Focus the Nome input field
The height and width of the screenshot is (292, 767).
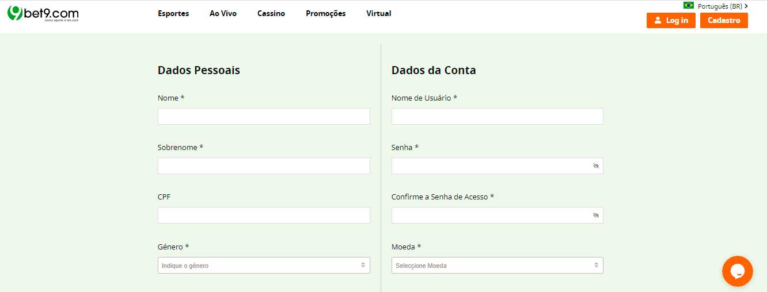point(264,116)
